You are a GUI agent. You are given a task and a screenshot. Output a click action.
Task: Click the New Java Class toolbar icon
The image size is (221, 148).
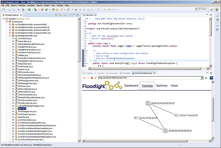[x=46, y=10]
